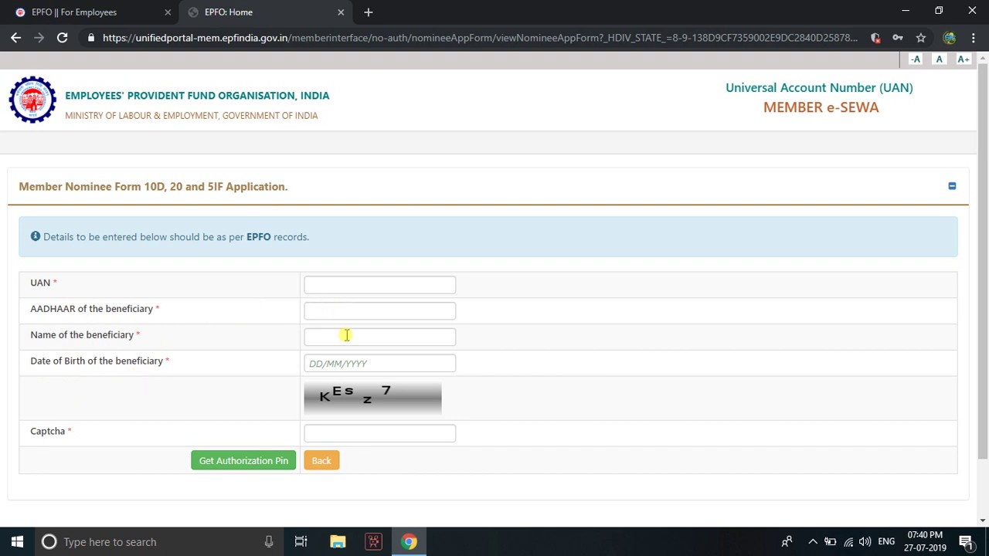989x556 pixels.
Task: Open saved passwords key icon
Action: coord(898,38)
